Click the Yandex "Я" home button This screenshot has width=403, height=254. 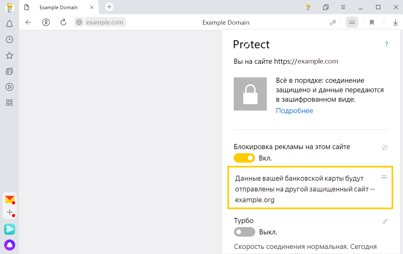46,22
